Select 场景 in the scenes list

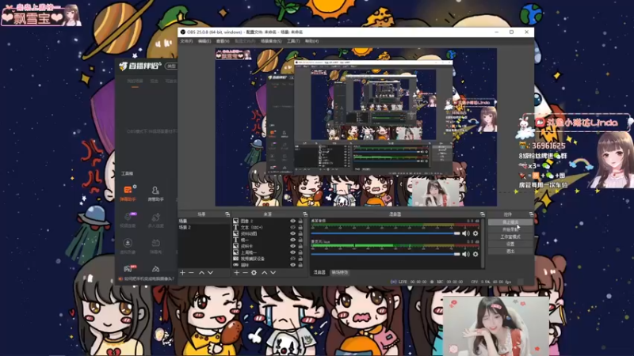pyautogui.click(x=204, y=222)
